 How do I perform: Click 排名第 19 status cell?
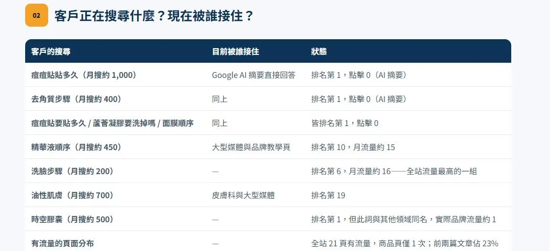pos(328,196)
